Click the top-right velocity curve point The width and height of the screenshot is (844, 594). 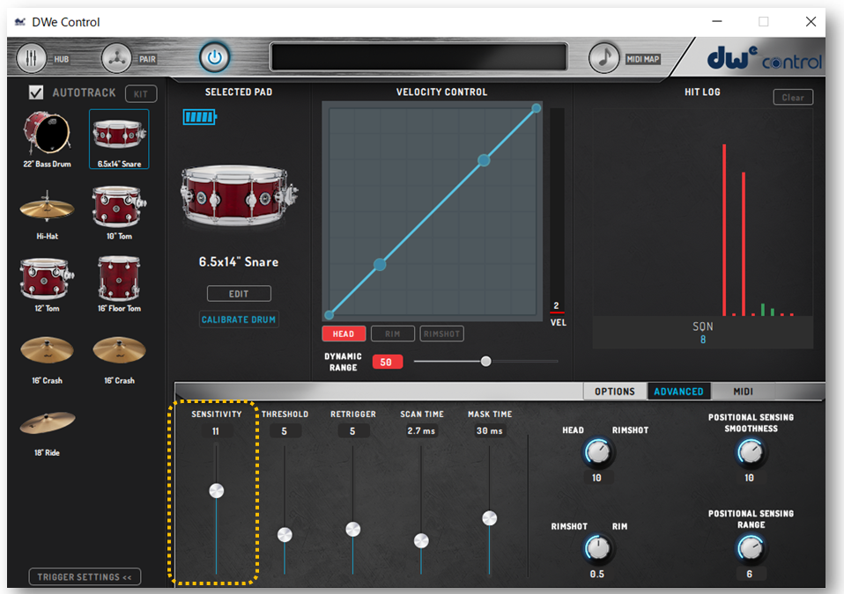(536, 108)
